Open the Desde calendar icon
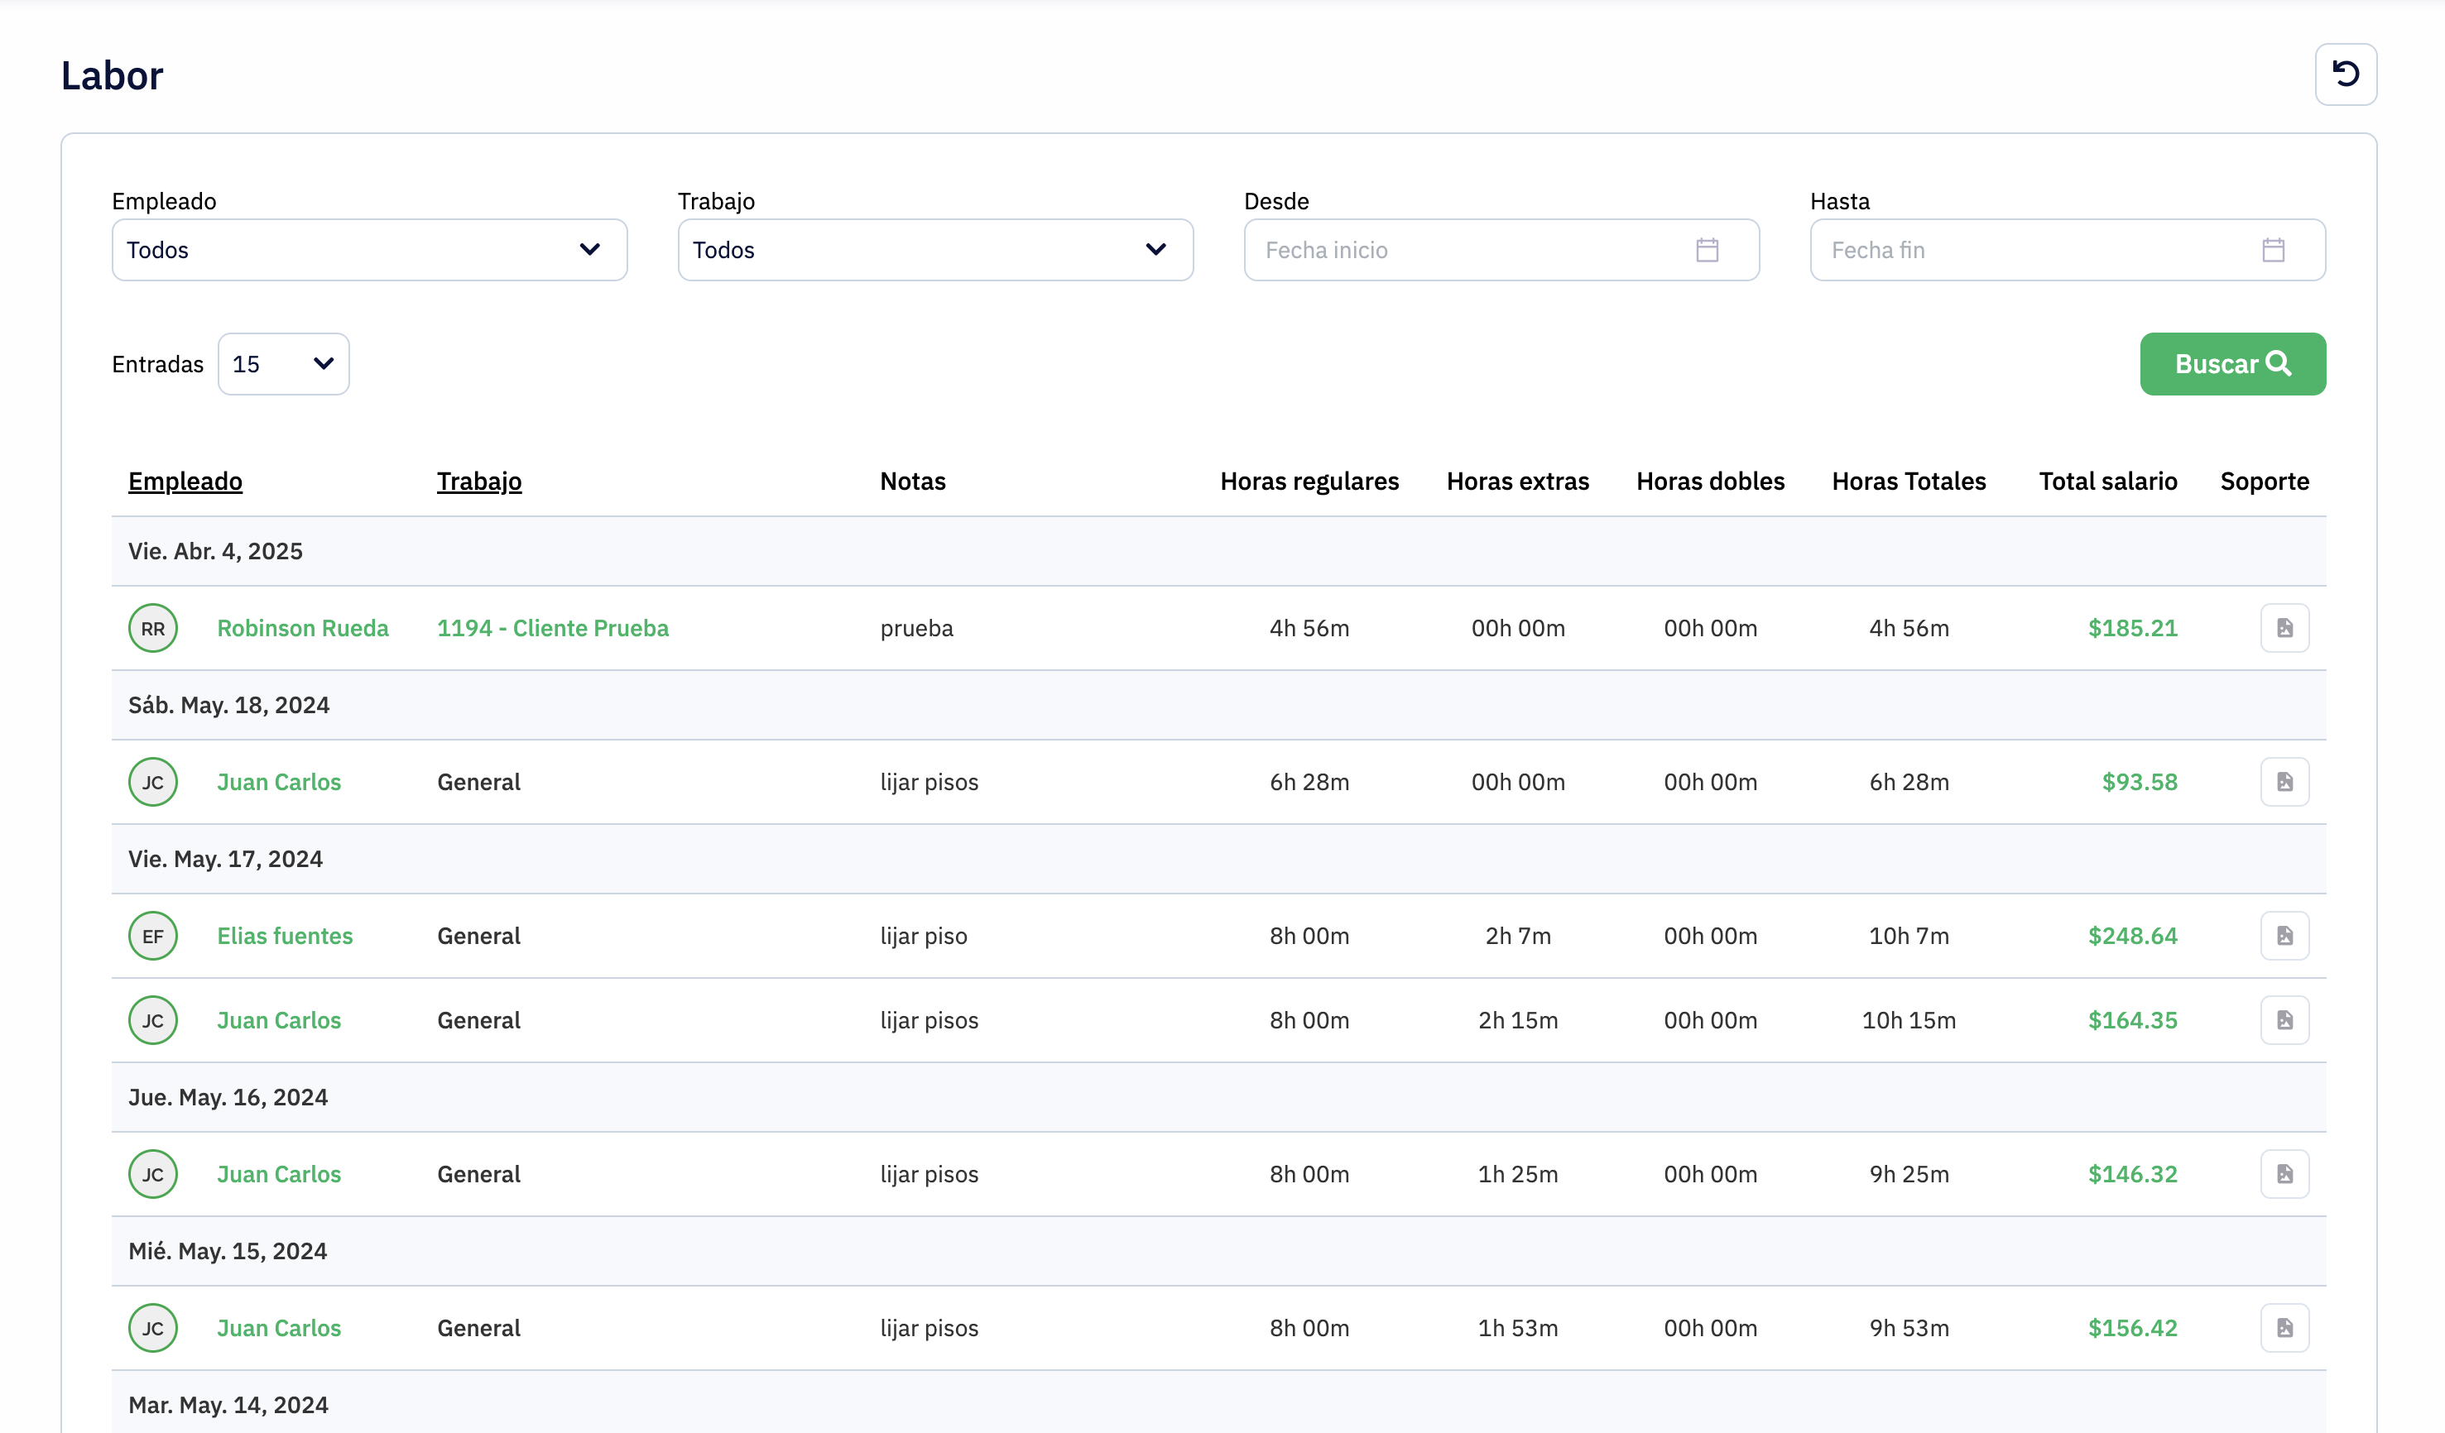This screenshot has width=2445, height=1433. click(x=1707, y=250)
